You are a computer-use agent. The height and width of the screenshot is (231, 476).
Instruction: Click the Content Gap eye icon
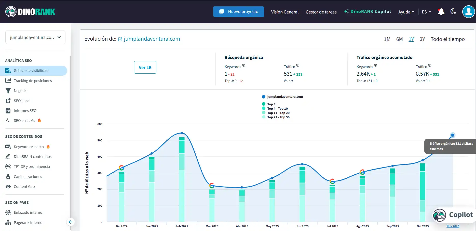(8, 186)
